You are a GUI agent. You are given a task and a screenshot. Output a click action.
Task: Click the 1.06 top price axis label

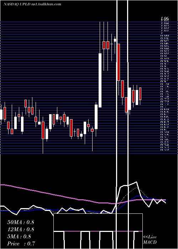(x=164, y=18)
